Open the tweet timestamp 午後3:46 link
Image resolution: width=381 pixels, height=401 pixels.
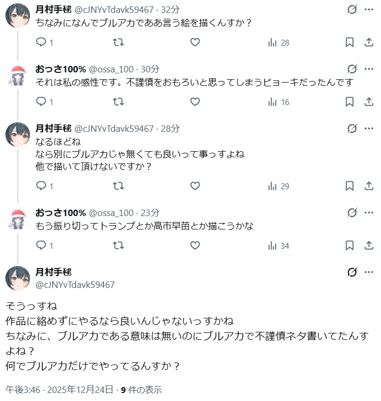point(59,389)
